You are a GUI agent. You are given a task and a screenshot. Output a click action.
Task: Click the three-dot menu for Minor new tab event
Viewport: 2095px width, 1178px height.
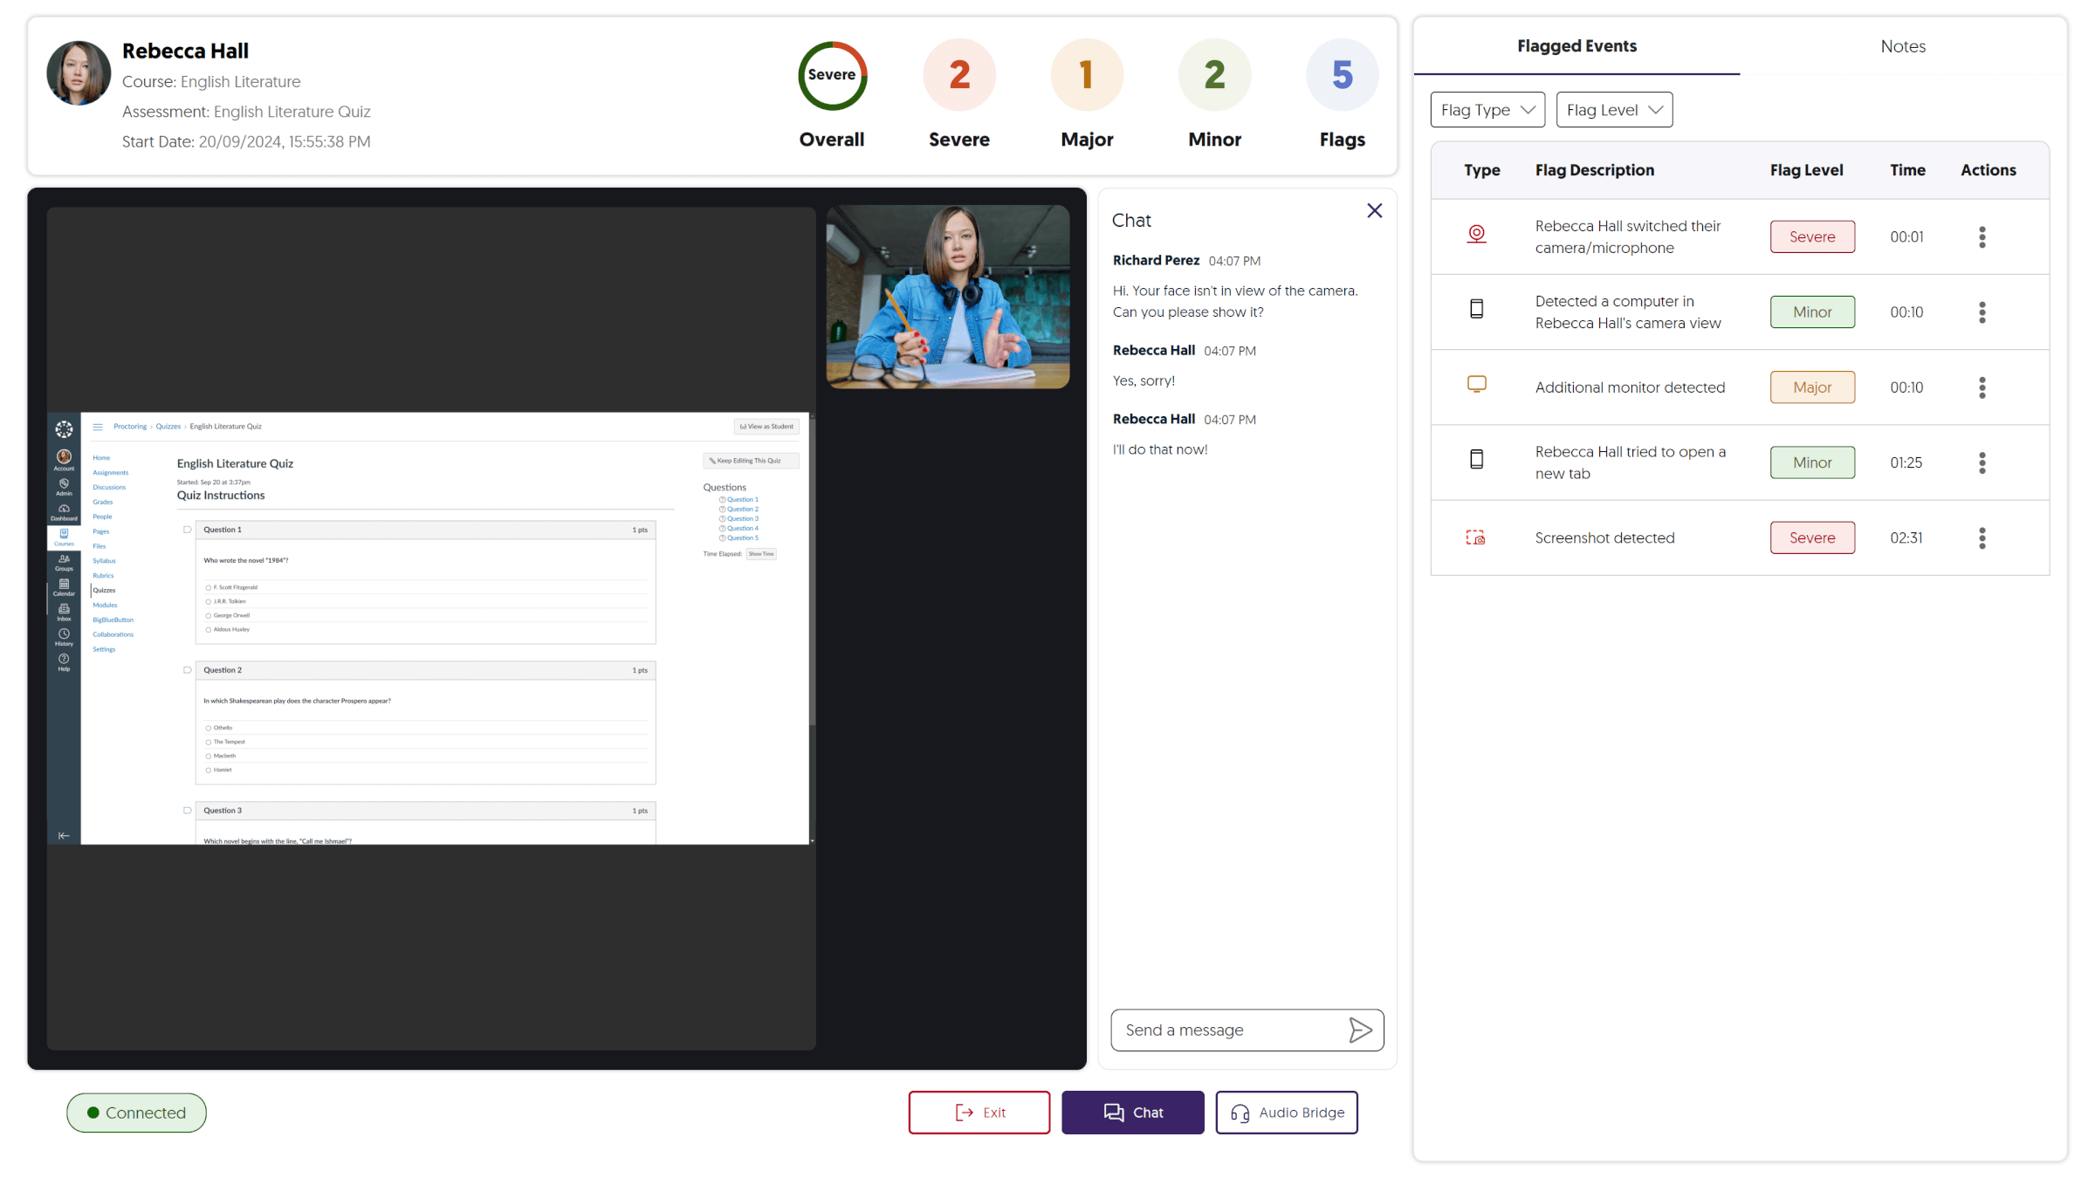point(1982,462)
